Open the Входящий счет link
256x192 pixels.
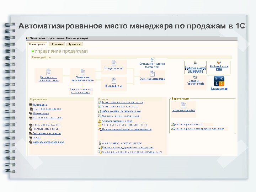[x=114, y=86]
